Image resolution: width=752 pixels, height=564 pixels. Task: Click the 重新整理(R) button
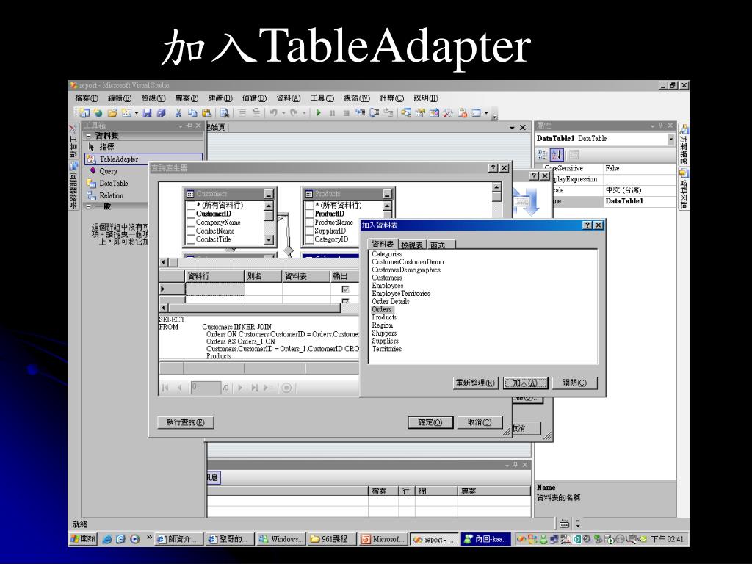(475, 383)
